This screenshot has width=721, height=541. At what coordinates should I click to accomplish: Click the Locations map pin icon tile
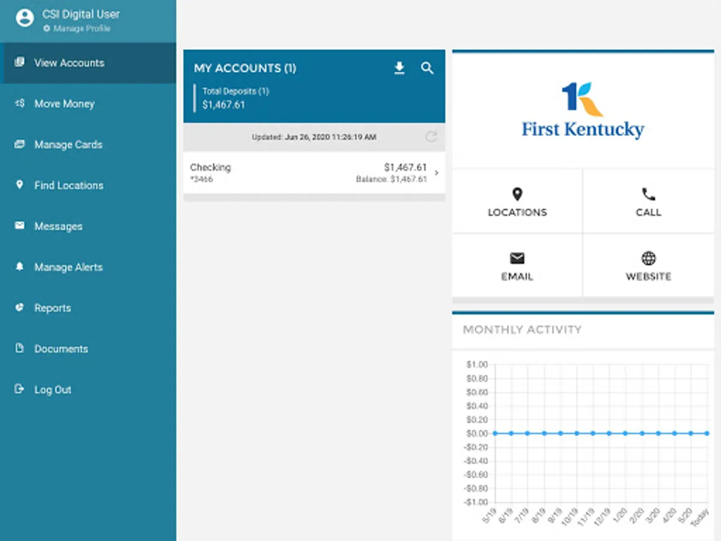517,194
